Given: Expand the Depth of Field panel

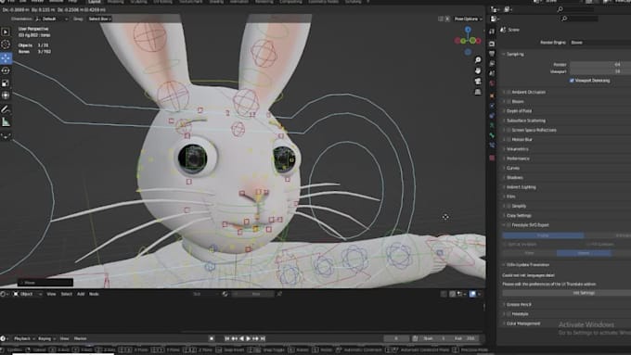Looking at the screenshot, I should (519, 111).
